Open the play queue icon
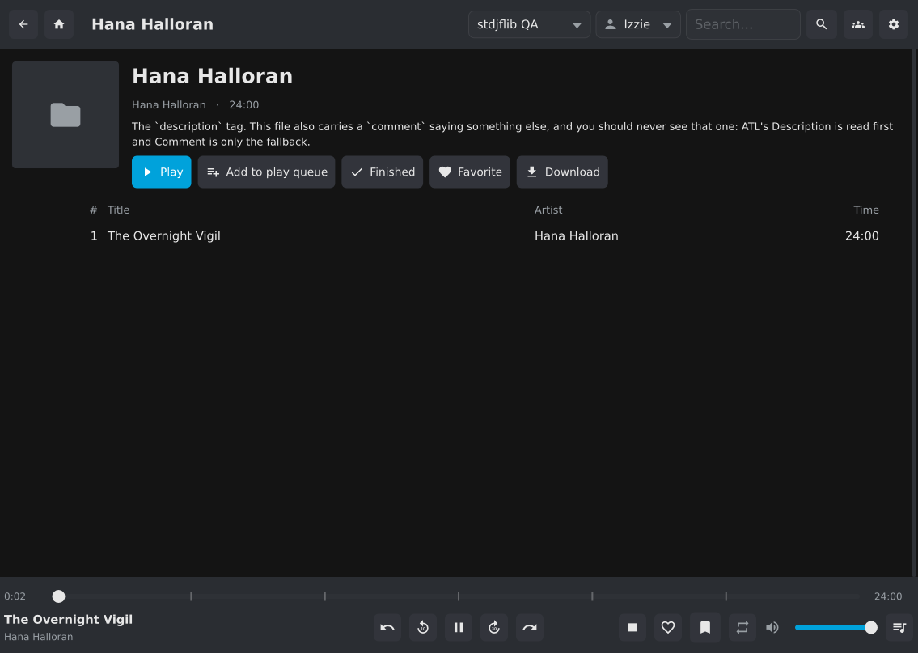 tap(899, 627)
